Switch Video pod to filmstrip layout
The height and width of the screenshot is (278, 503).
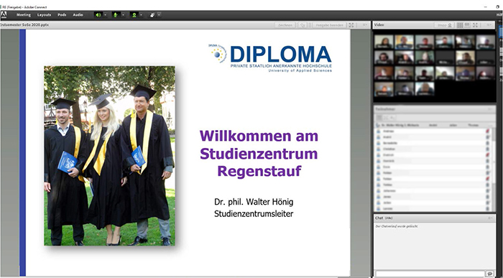point(467,25)
